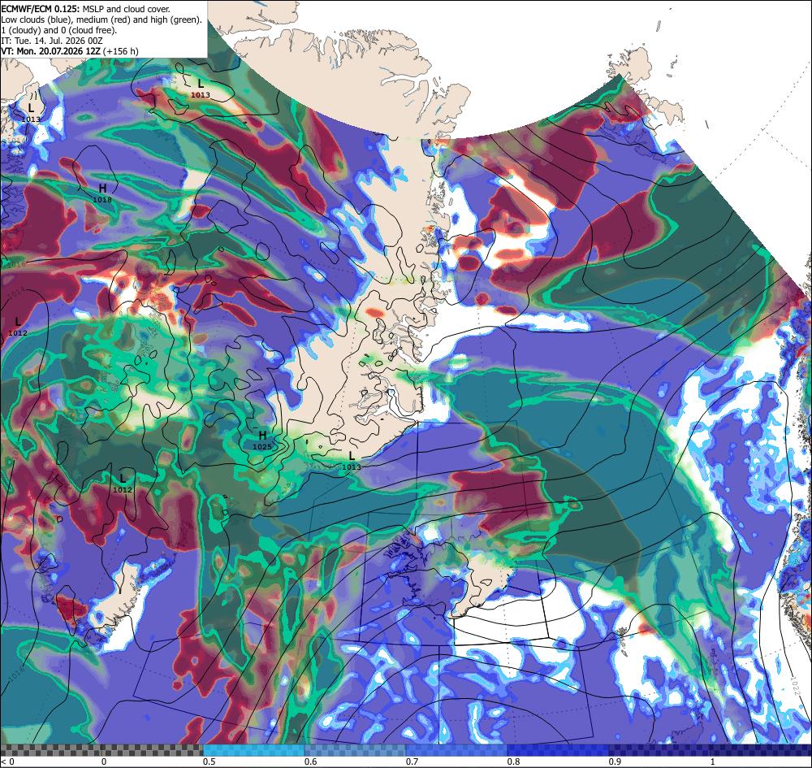This screenshot has width=812, height=768.
Task: Click the ECMWF/ECM 0.125 title text
Action: click(x=41, y=9)
